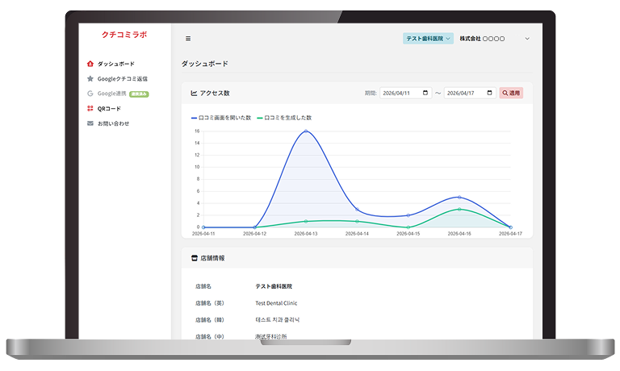Click the green data point on 2026-04-16

coord(459,209)
